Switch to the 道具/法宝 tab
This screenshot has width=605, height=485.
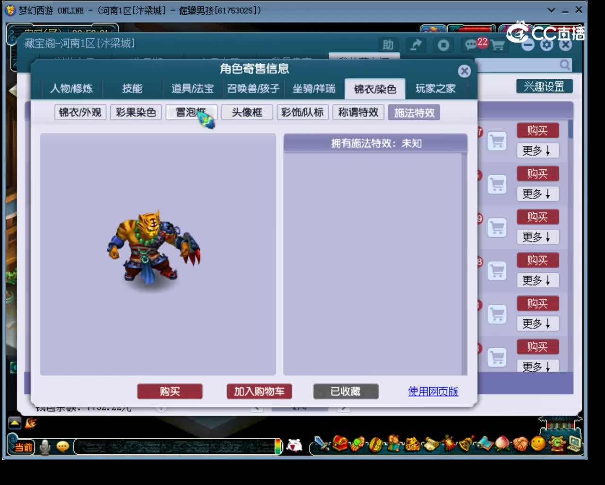(x=192, y=88)
